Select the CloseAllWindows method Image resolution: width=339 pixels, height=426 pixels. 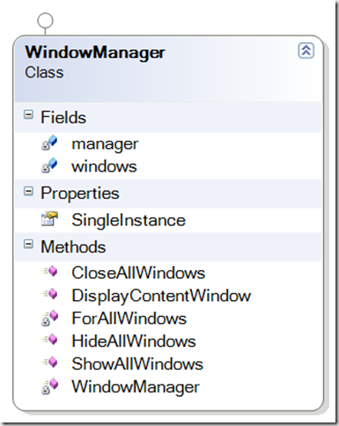click(x=138, y=273)
